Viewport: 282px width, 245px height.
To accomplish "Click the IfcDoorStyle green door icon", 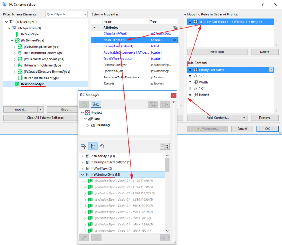I will tap(17, 34).
